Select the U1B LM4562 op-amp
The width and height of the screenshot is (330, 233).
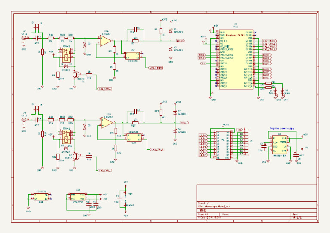107,123
